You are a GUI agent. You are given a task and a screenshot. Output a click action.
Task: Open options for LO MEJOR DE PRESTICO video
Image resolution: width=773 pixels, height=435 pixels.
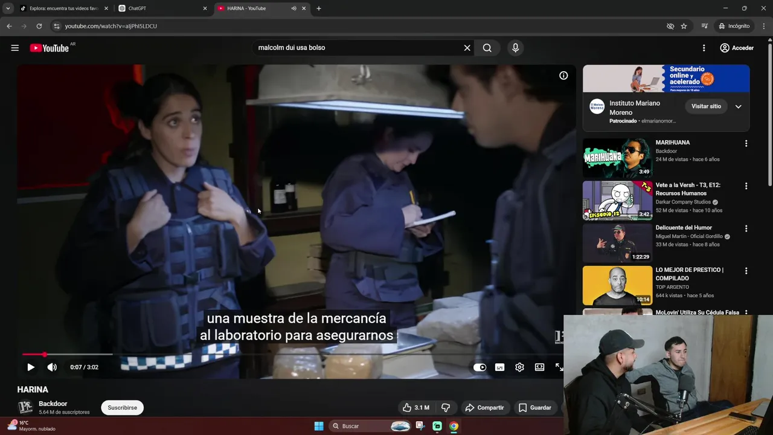click(x=746, y=271)
